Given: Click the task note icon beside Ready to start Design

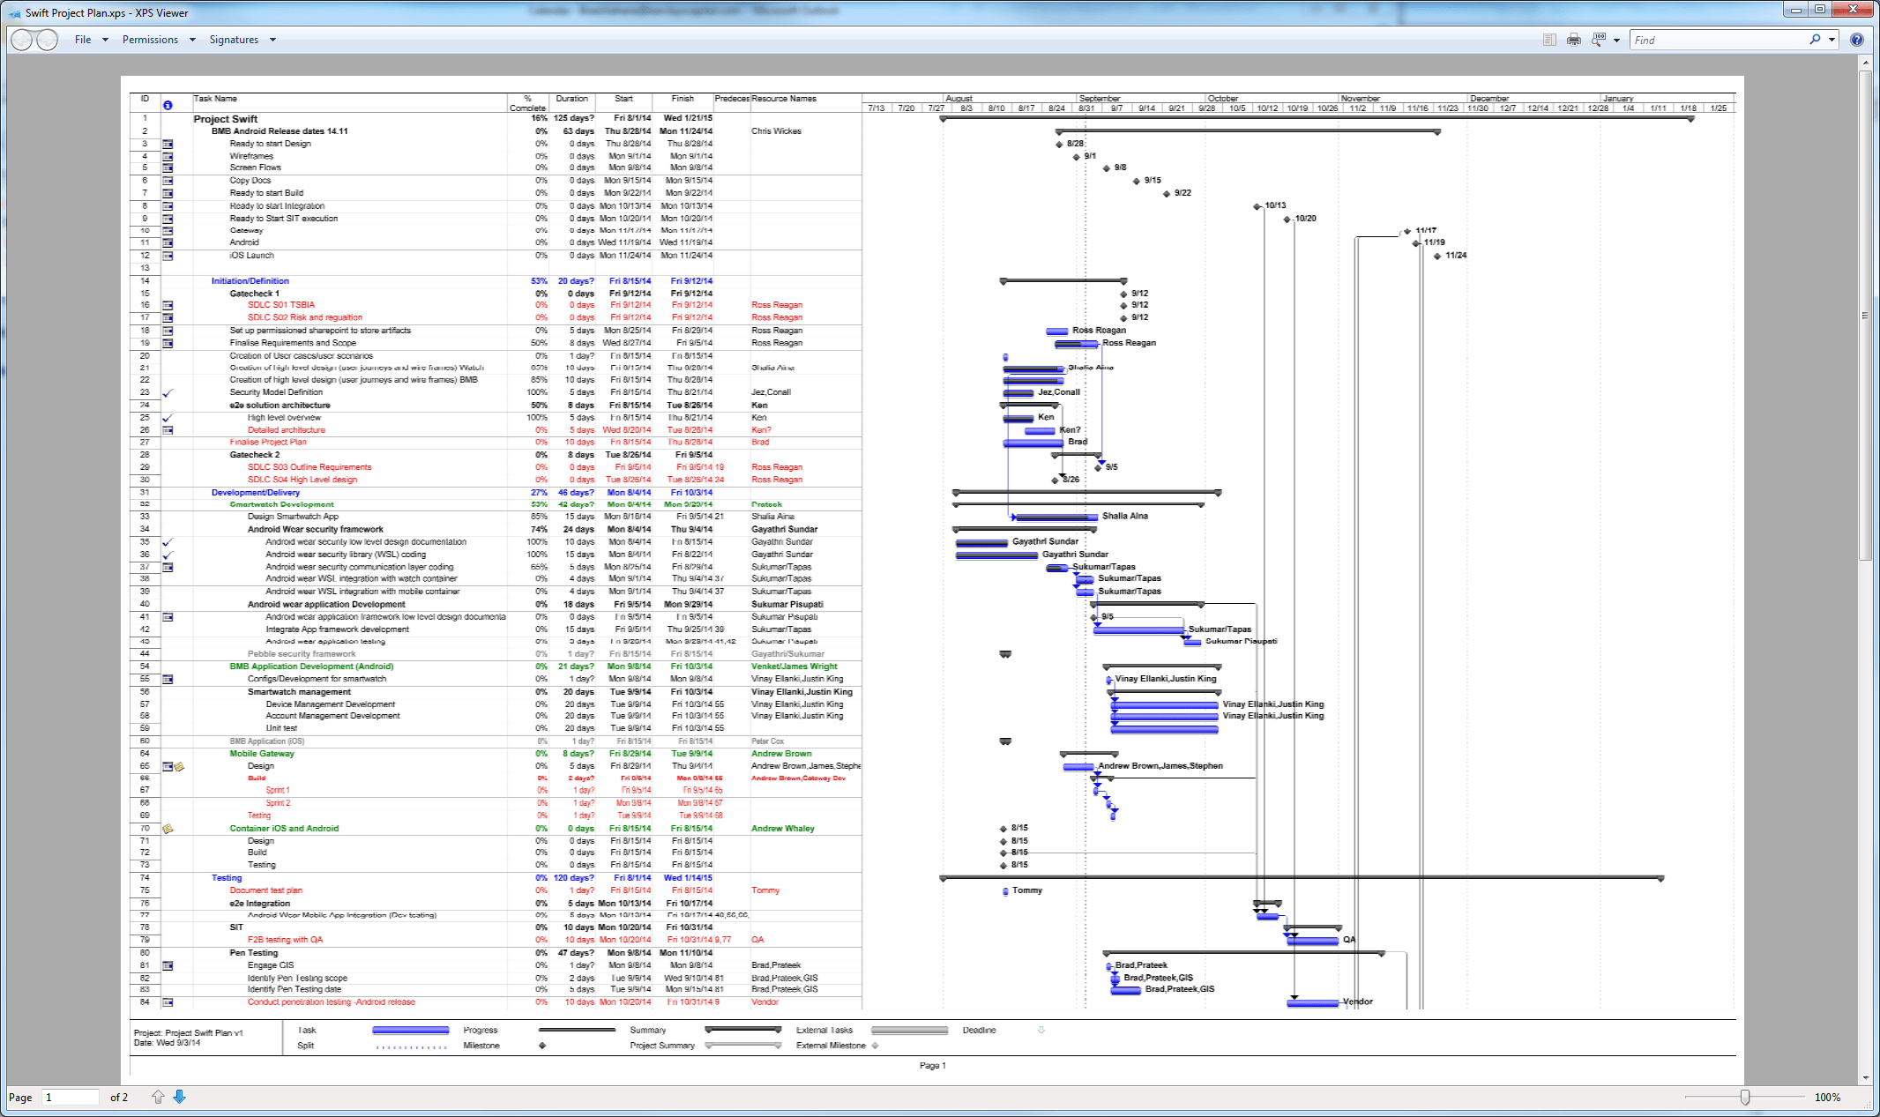Looking at the screenshot, I should [168, 143].
